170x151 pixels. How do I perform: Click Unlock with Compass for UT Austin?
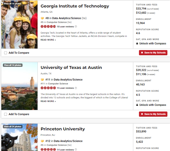pos(153,105)
